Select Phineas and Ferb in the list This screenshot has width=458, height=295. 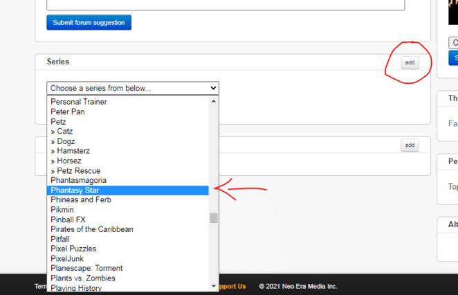(x=127, y=199)
